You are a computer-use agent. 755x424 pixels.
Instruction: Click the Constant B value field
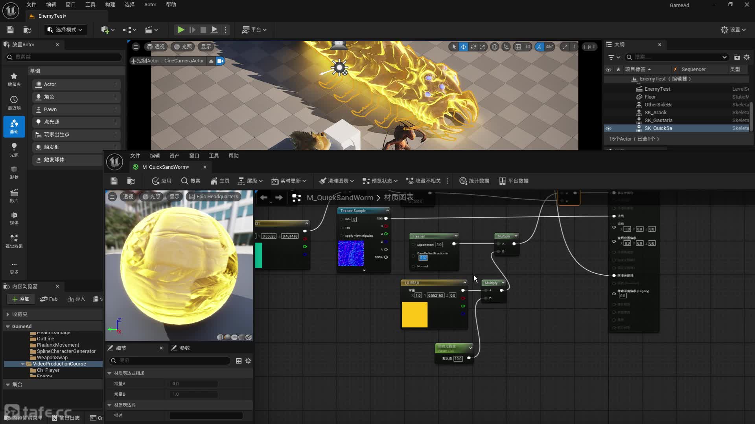(193, 394)
